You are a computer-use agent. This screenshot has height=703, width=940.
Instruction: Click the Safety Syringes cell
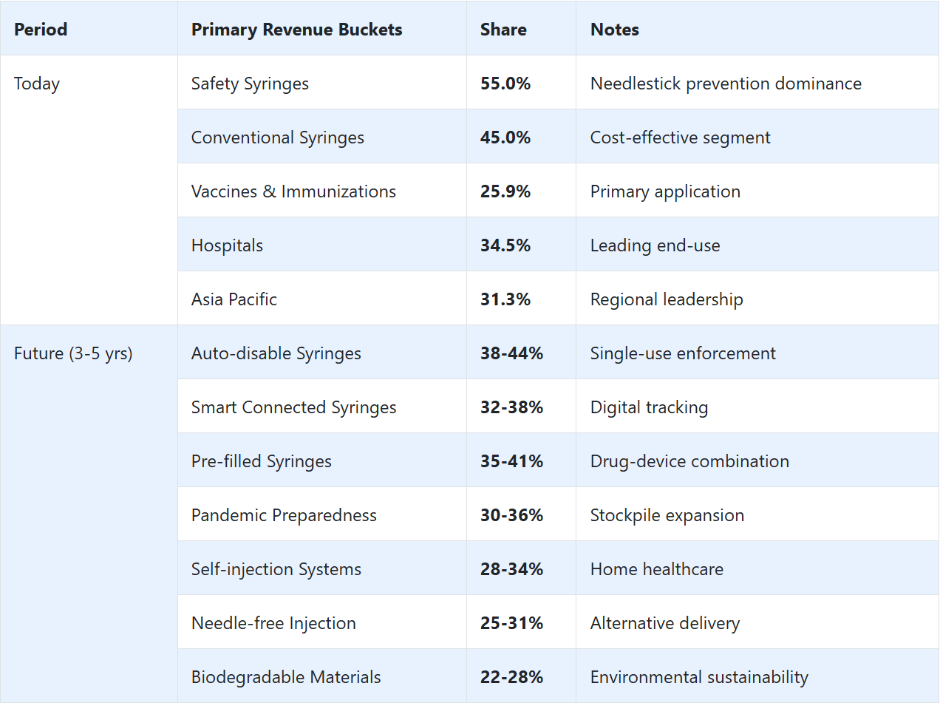tap(250, 84)
